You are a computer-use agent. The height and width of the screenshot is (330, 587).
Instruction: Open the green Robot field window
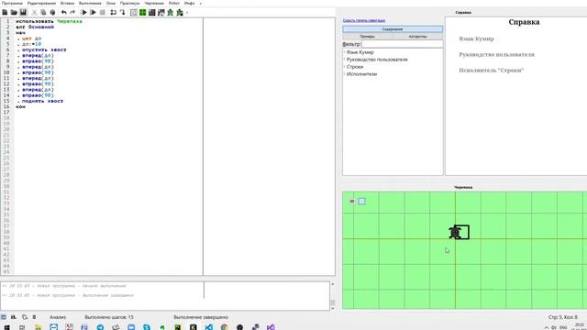coord(143,12)
